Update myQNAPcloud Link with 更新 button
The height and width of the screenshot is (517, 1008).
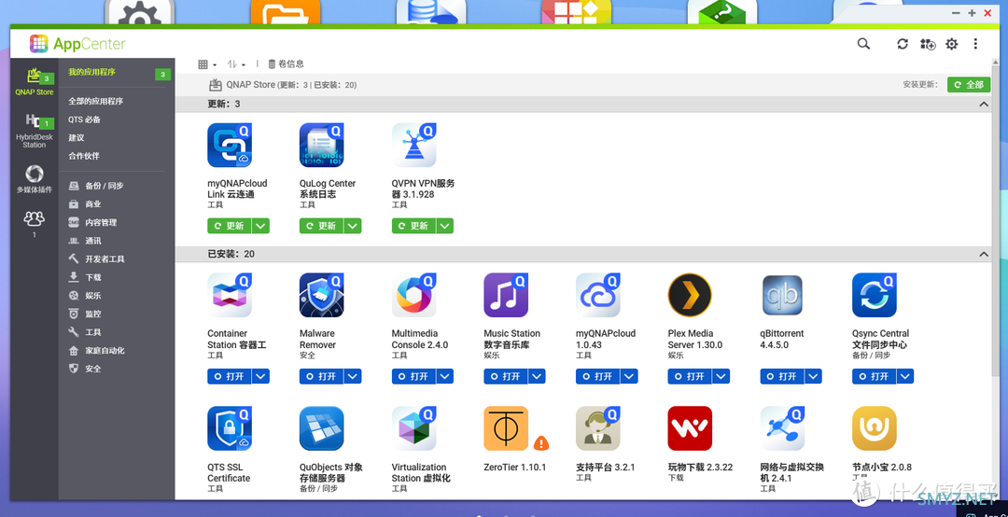pos(230,226)
